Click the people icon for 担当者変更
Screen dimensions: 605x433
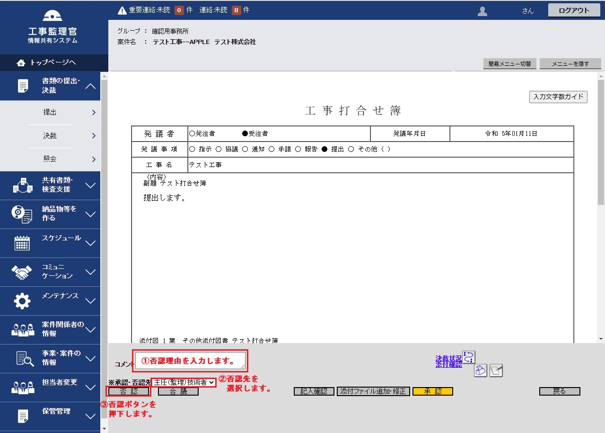(x=23, y=388)
